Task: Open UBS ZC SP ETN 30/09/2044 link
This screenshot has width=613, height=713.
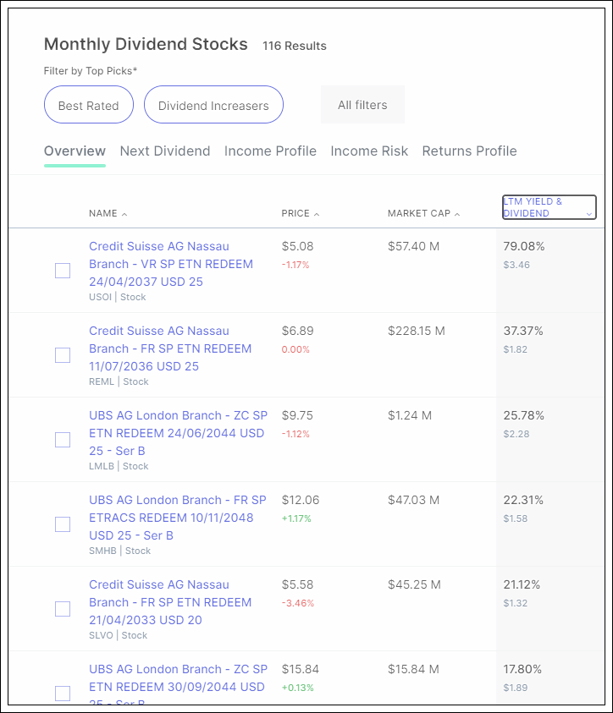Action: click(178, 684)
